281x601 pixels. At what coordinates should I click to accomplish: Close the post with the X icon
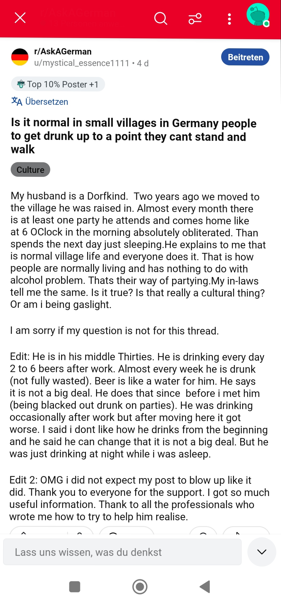click(20, 18)
